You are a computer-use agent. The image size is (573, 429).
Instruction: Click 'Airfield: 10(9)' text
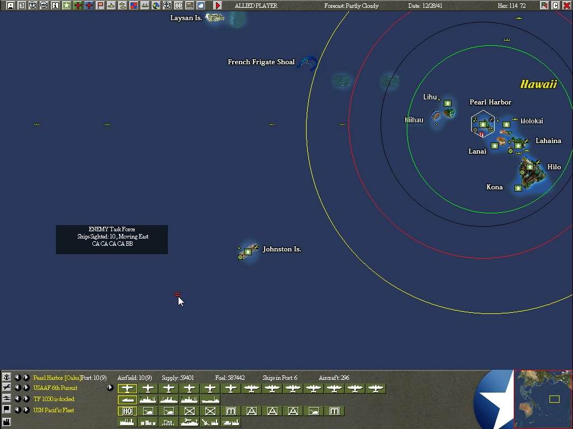134,378
